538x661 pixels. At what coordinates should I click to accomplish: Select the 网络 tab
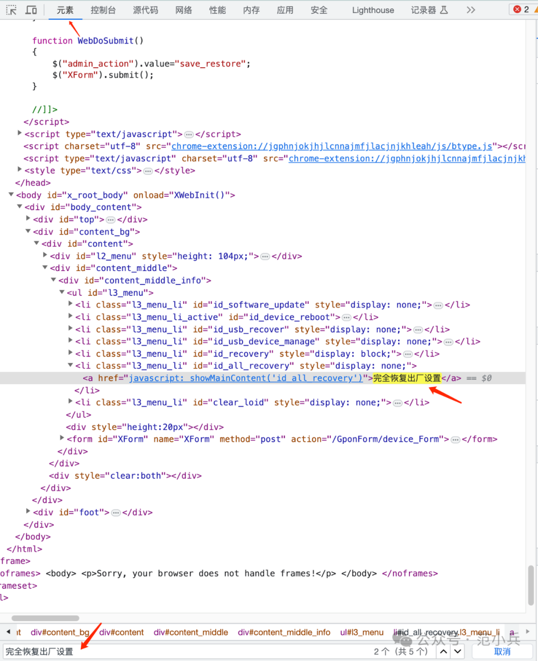(183, 10)
